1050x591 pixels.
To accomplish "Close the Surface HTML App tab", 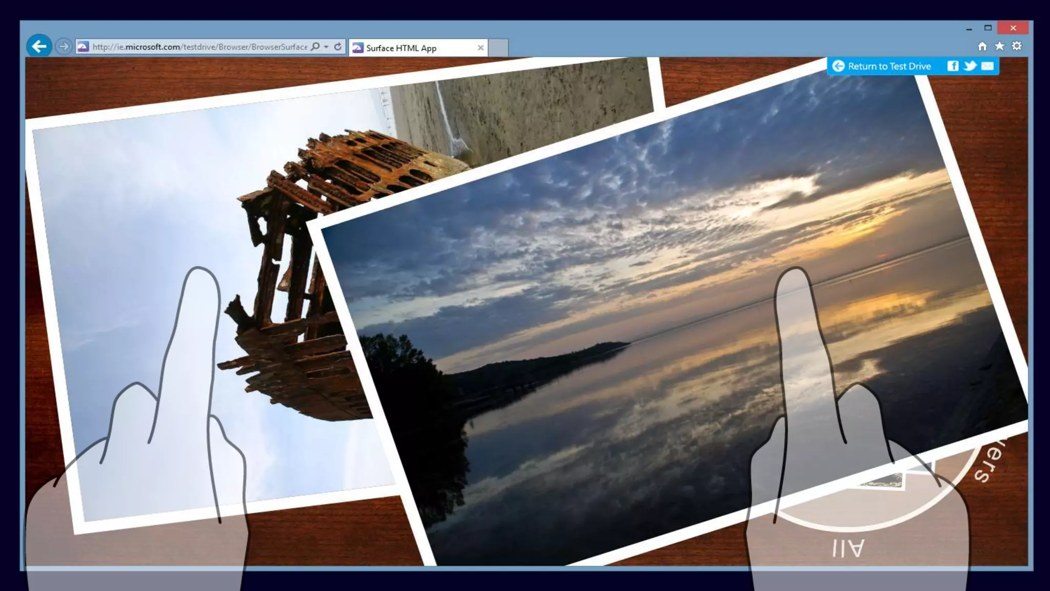I will tap(480, 48).
